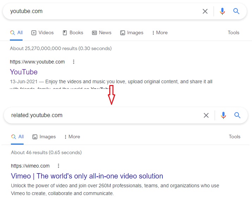Clear the related:youtube.com search query
Screen dimensions: 252x200
pyautogui.click(x=206, y=115)
